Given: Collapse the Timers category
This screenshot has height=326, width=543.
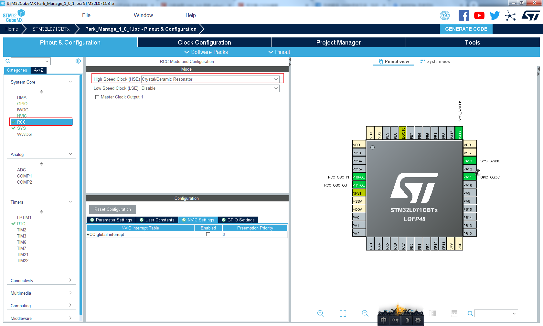Looking at the screenshot, I should point(70,201).
